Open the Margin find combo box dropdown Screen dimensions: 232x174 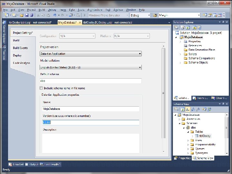(199, 15)
